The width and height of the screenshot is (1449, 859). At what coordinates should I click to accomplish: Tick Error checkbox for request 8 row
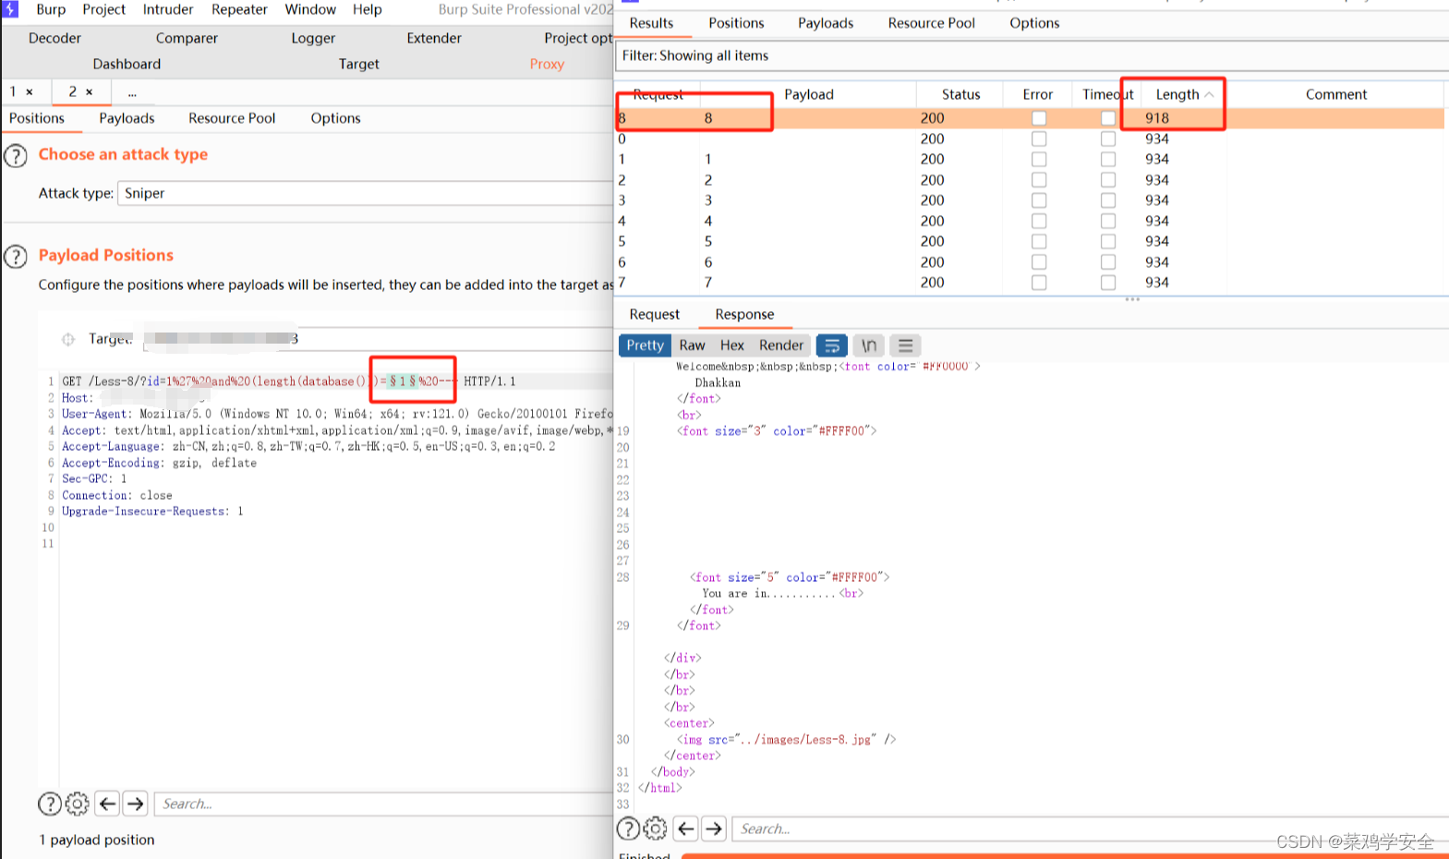(1039, 118)
